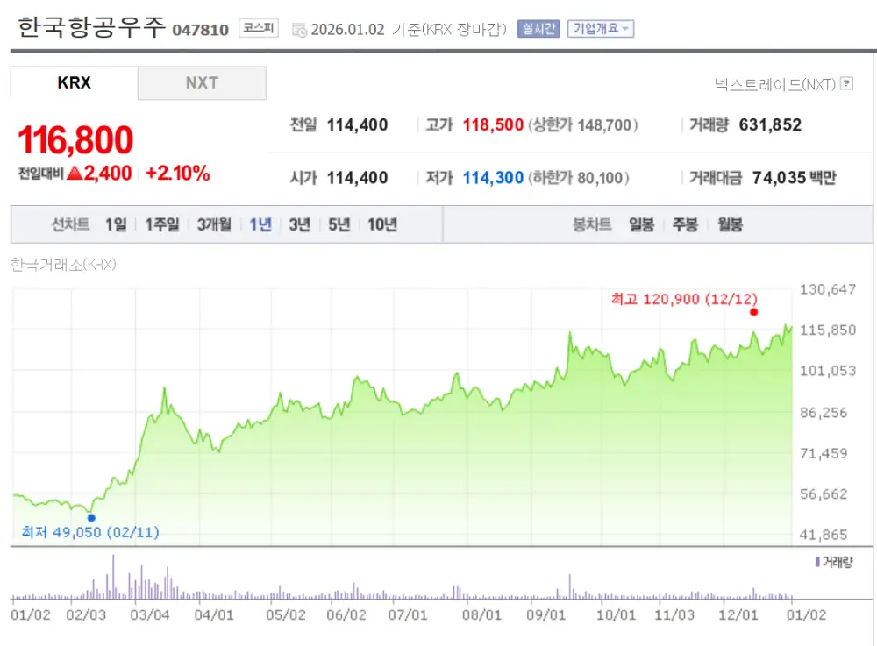Viewport: 877px width, 646px height.
Task: Click the 코스피 market label
Action: [x=259, y=28]
